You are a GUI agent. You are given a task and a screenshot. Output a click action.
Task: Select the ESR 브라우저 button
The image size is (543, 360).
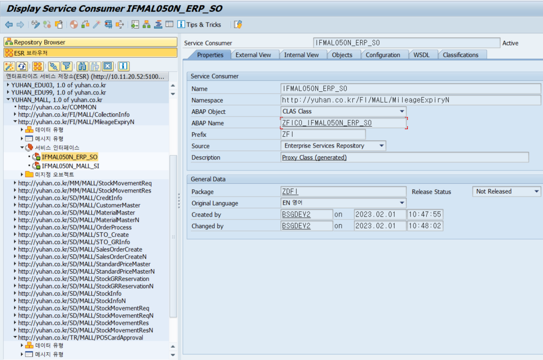point(90,53)
